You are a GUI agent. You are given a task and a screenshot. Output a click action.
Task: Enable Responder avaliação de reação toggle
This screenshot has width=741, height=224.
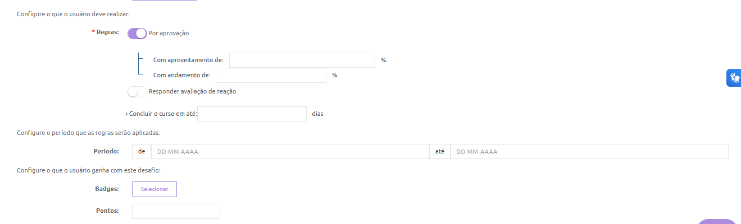coord(137,92)
